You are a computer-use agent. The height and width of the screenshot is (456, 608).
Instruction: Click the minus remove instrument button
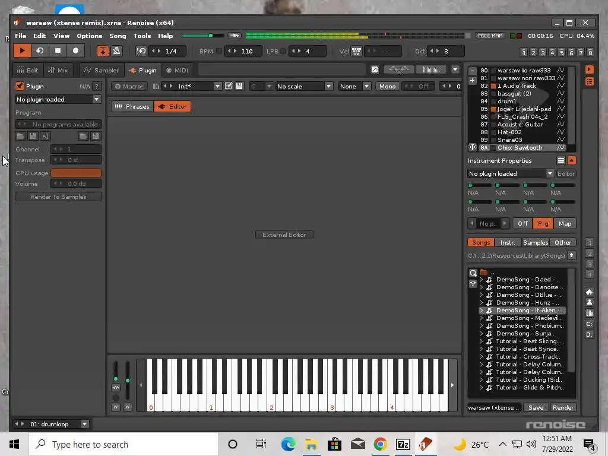(x=472, y=71)
